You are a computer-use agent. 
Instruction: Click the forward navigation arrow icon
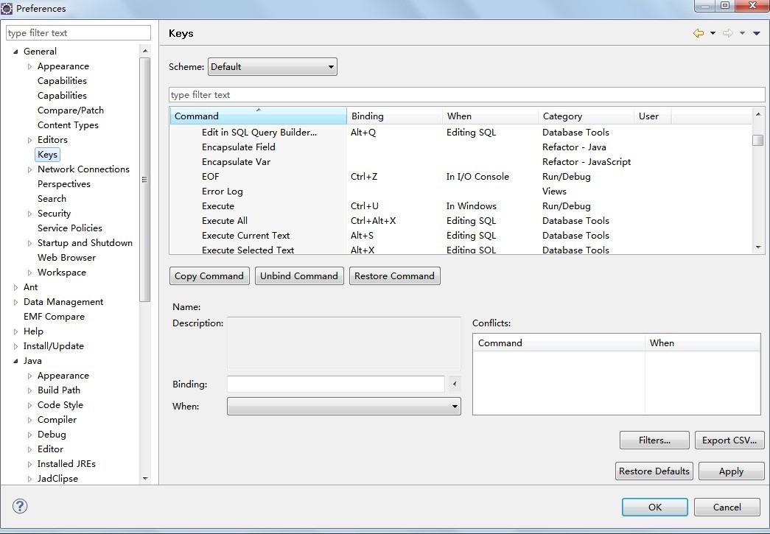pos(727,33)
